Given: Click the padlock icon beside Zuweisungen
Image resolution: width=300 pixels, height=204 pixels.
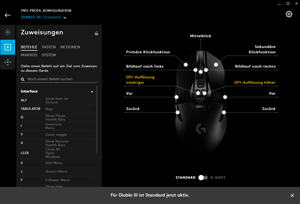Looking at the screenshot, I should click(x=97, y=33).
